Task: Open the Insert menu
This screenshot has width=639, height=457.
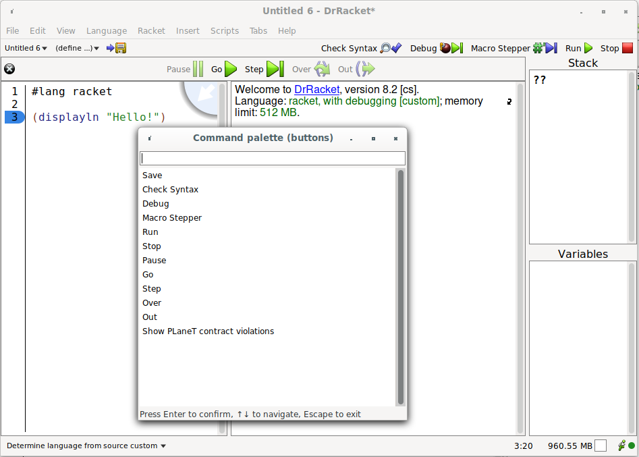Action: click(x=188, y=30)
